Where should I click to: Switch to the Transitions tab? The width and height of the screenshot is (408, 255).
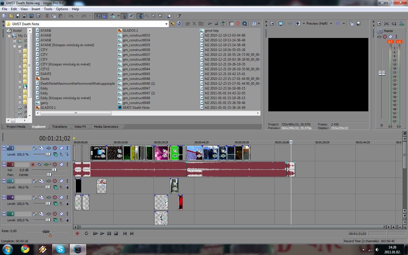(x=59, y=127)
